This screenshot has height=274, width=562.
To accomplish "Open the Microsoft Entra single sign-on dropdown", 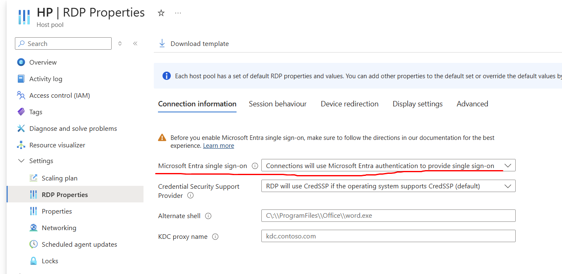I will pyautogui.click(x=508, y=165).
